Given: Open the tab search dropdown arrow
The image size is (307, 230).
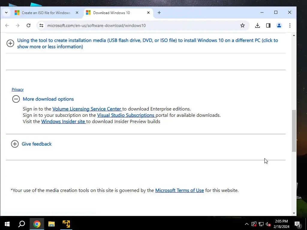Looking at the screenshot, I should tap(6, 13).
